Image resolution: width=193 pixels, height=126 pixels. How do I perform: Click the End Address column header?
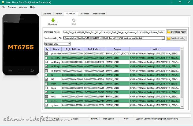[x=94, y=49]
